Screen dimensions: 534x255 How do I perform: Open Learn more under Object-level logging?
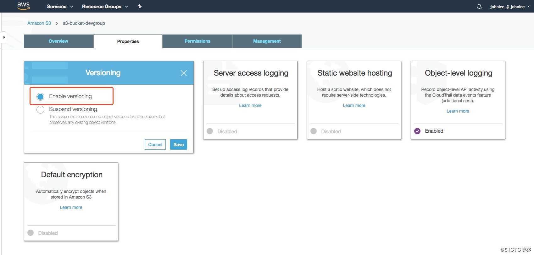(458, 111)
